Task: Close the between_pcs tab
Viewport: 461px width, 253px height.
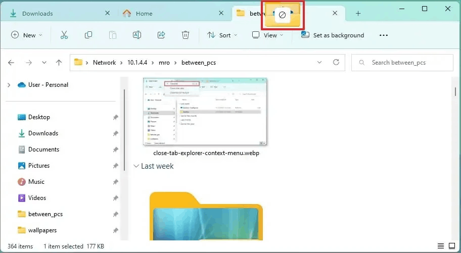Action: 335,13
